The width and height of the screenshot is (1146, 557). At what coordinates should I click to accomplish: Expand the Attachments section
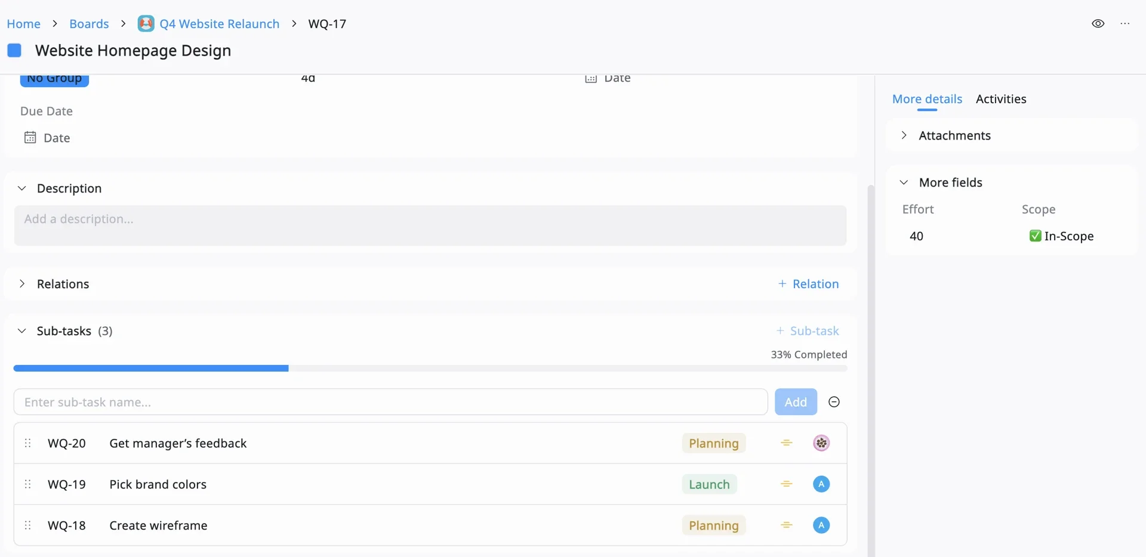pyautogui.click(x=904, y=135)
